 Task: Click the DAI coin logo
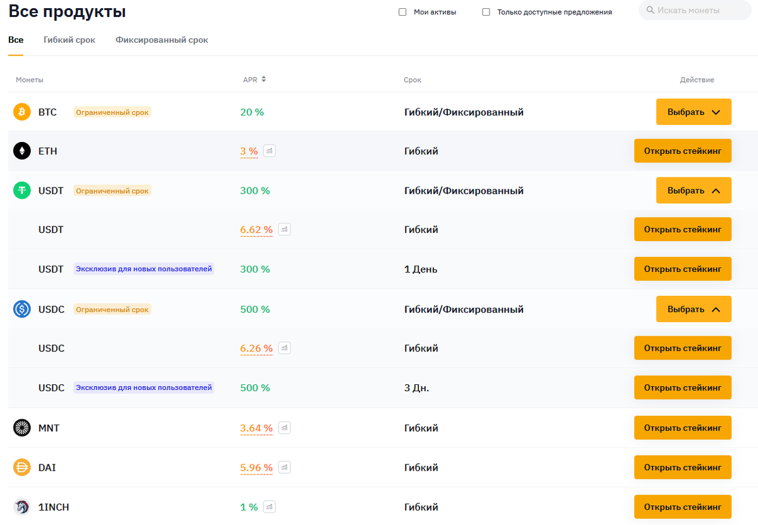click(22, 468)
